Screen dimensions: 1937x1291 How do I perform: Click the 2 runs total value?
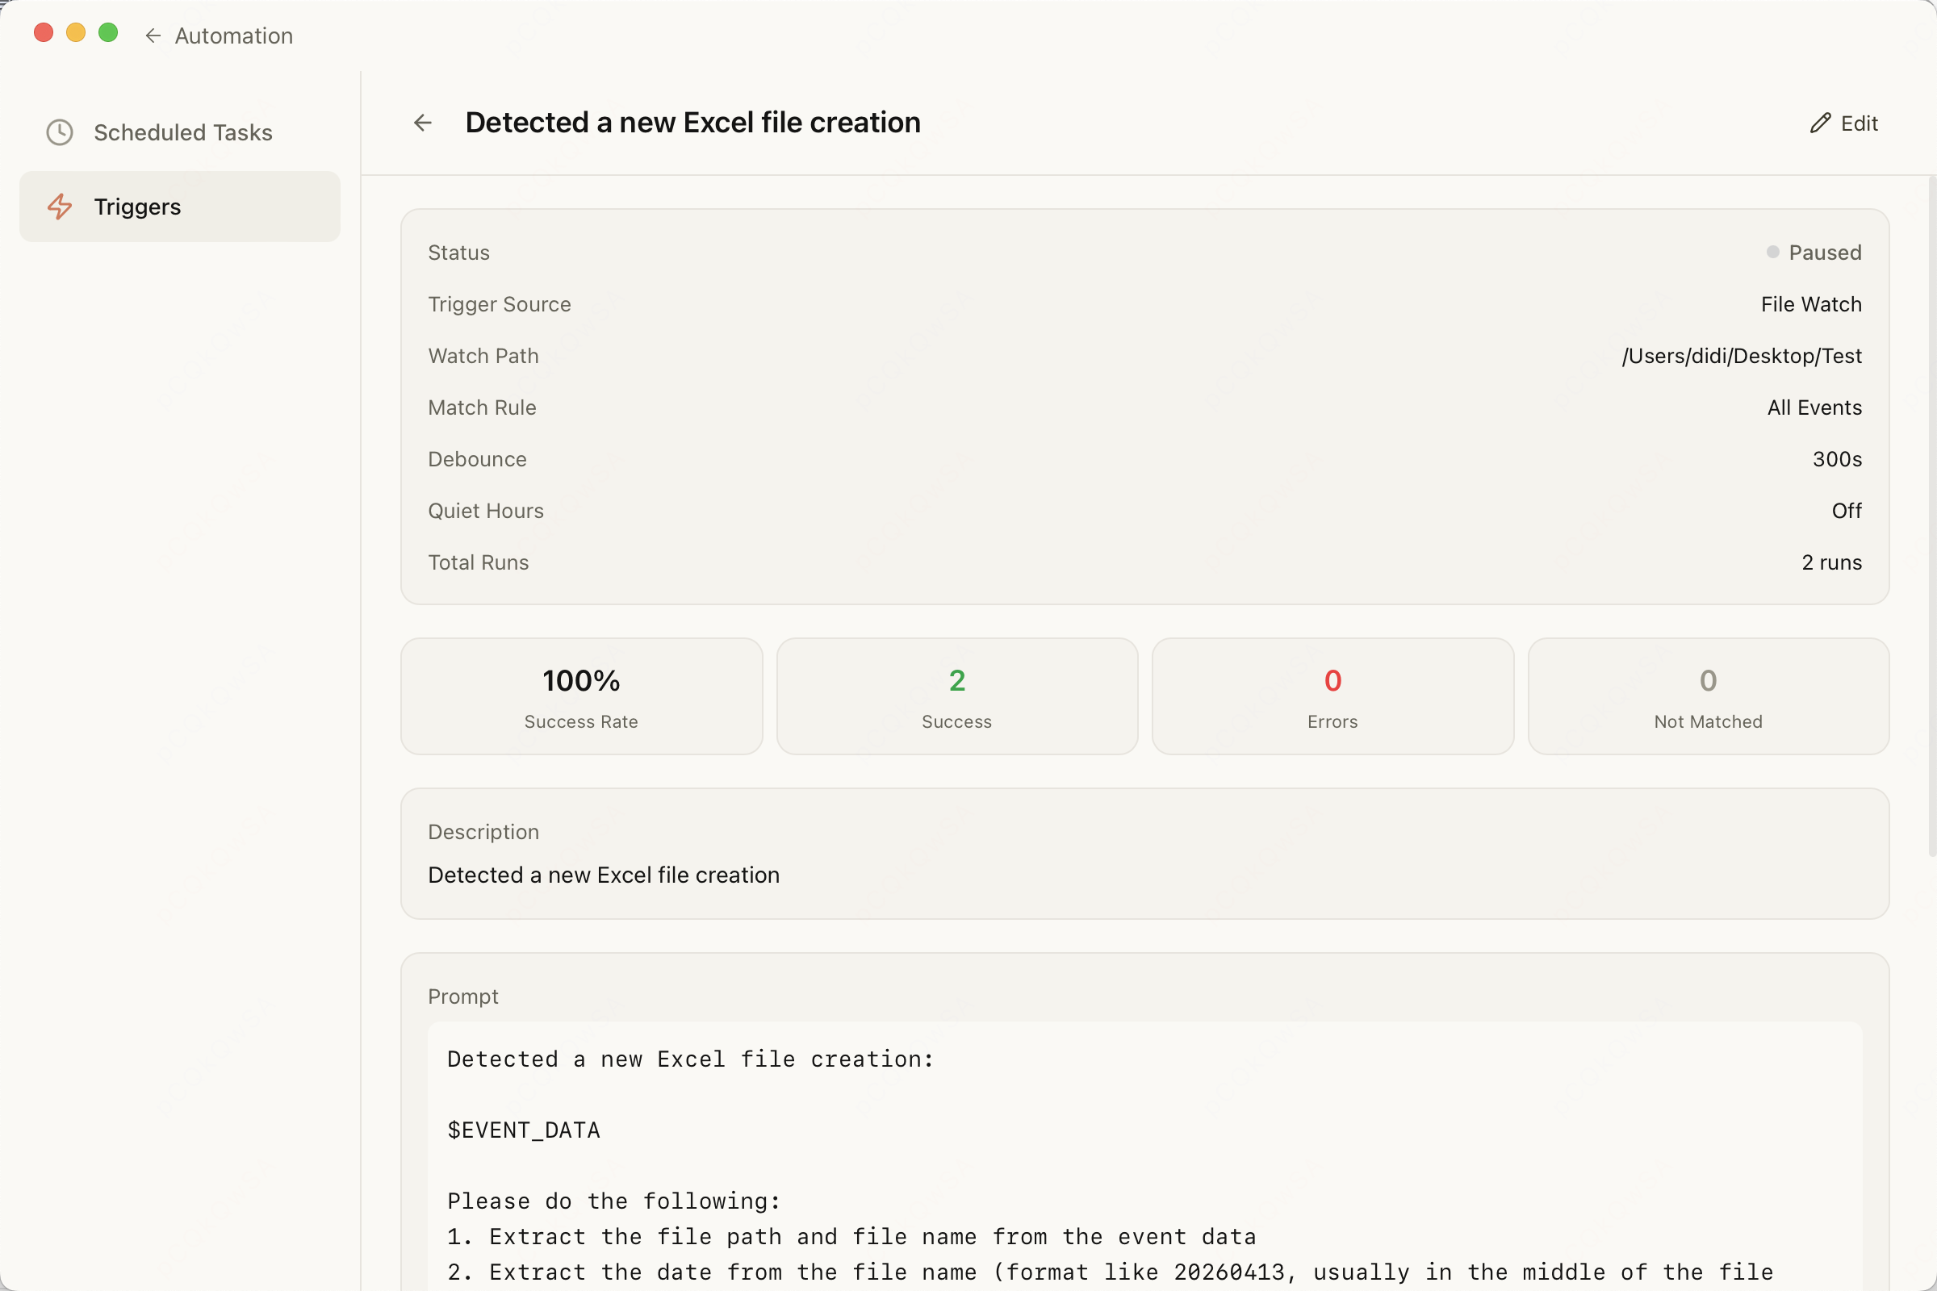(1831, 562)
